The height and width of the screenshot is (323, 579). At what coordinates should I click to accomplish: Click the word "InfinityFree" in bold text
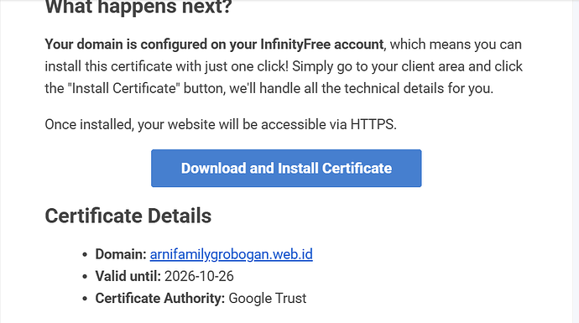(x=295, y=44)
